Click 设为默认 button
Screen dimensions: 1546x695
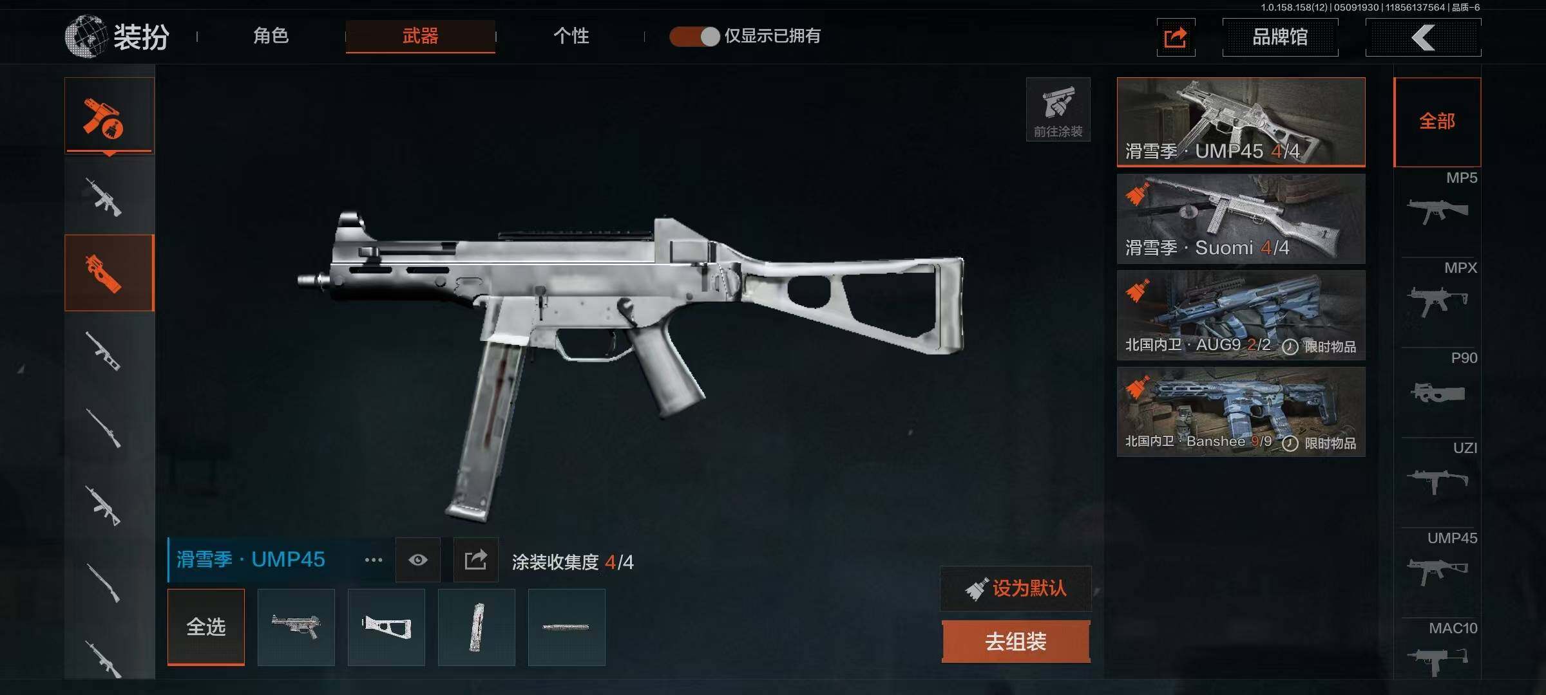[x=1016, y=588]
